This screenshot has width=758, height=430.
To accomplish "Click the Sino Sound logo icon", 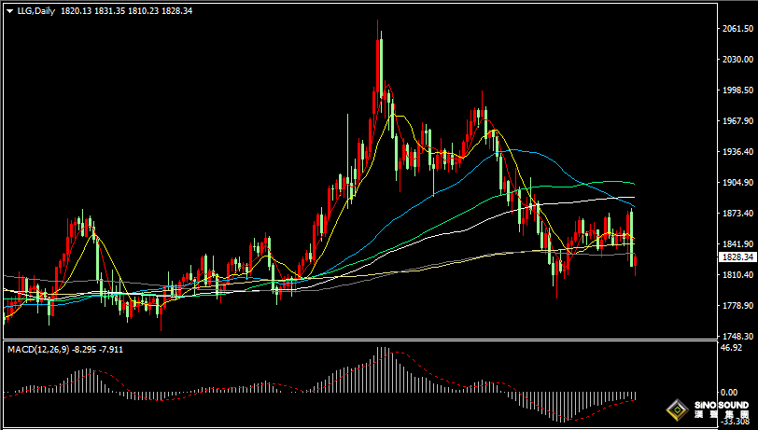I will pyautogui.click(x=678, y=410).
